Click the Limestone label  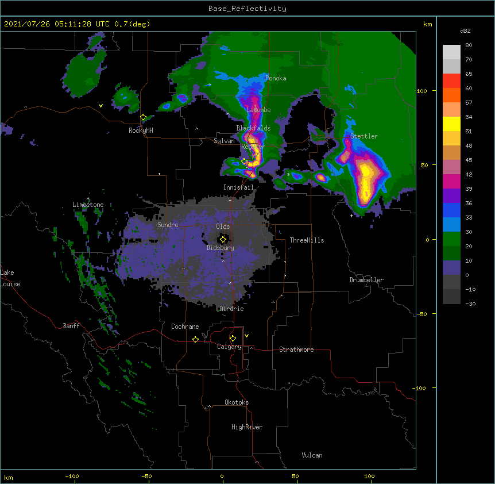88,205
